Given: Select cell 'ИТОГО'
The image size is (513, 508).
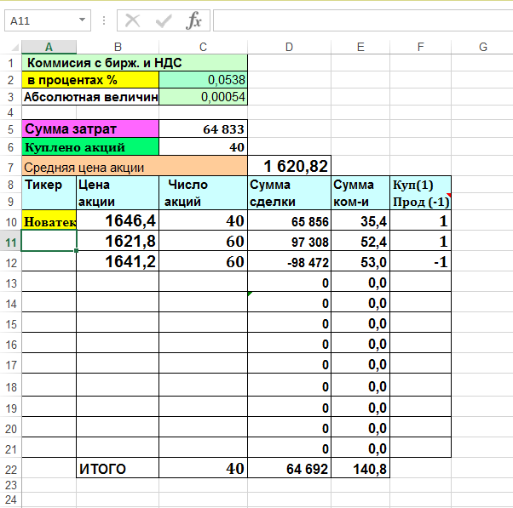Looking at the screenshot, I should coord(118,468).
